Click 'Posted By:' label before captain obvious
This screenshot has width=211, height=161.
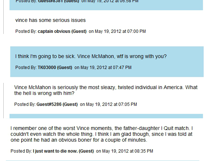[x=26, y=31]
